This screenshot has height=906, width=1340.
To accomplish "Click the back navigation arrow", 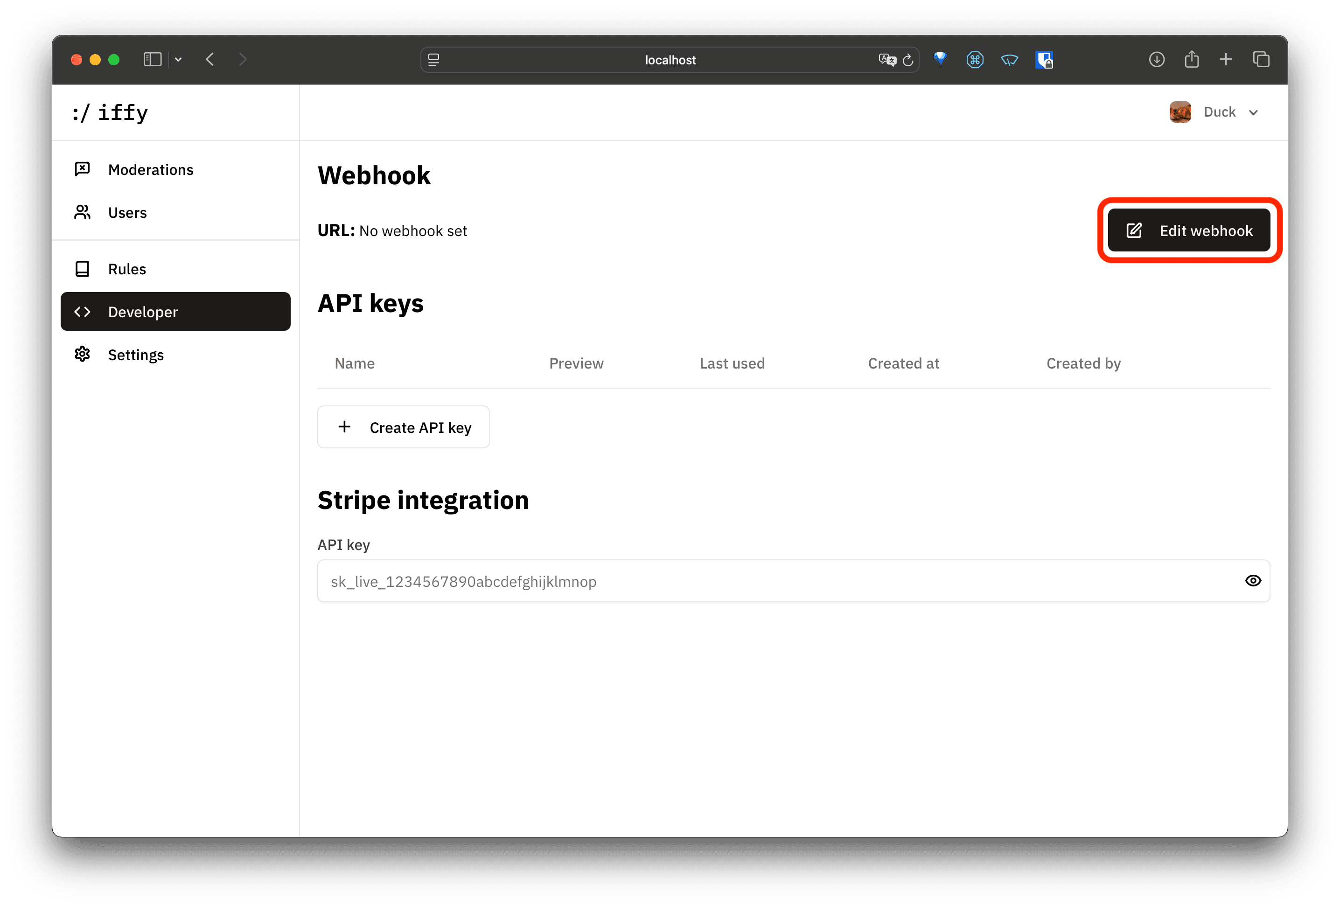I will pyautogui.click(x=210, y=59).
